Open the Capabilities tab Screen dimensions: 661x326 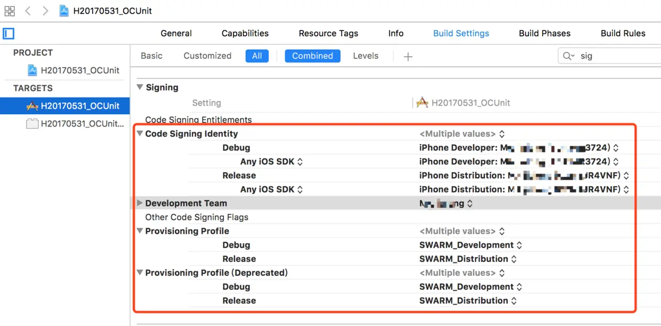click(x=245, y=33)
